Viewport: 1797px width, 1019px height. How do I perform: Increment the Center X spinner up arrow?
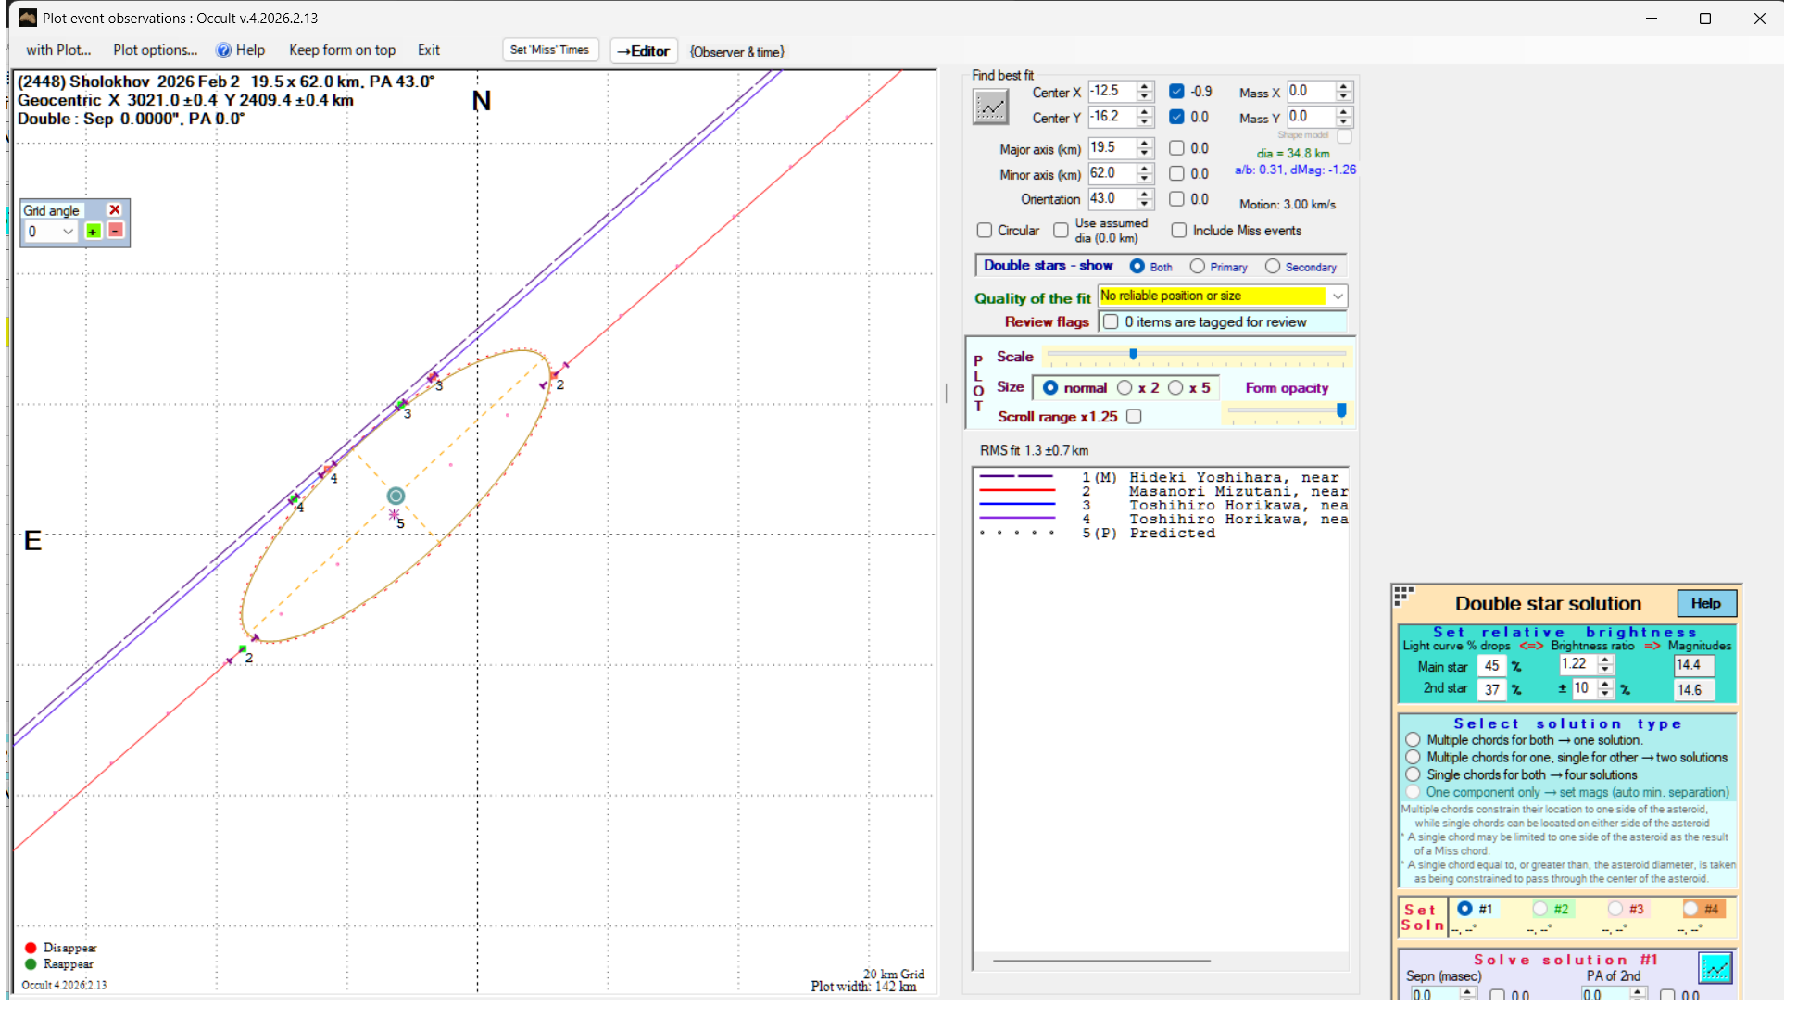[x=1145, y=86]
